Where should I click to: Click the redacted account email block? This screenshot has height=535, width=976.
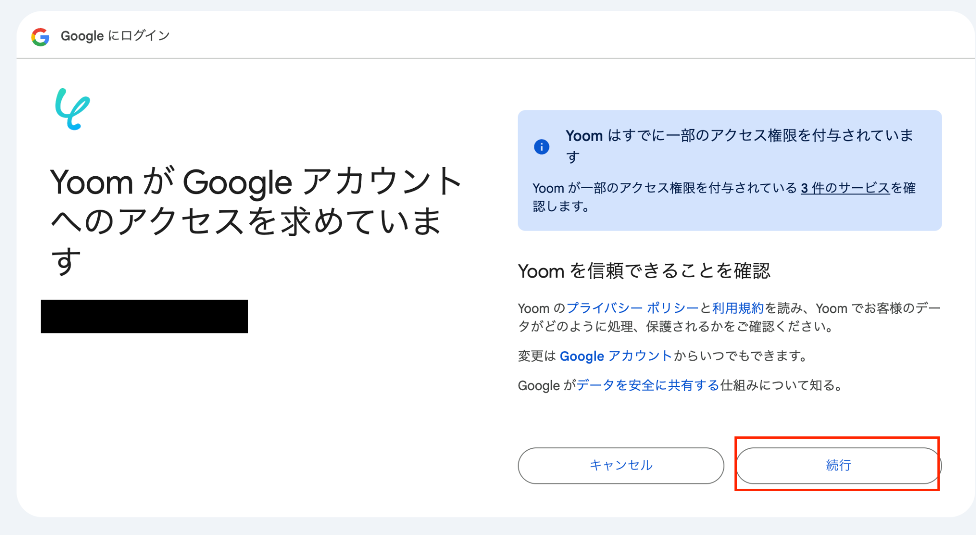click(x=144, y=316)
